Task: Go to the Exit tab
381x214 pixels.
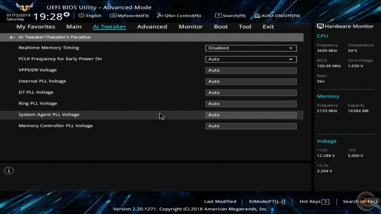Action: pyautogui.click(x=268, y=27)
